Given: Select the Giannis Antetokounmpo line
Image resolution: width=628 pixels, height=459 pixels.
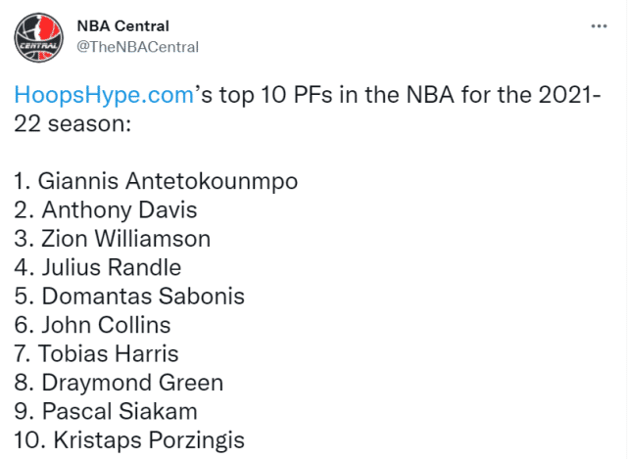Looking at the screenshot, I should point(157,181).
